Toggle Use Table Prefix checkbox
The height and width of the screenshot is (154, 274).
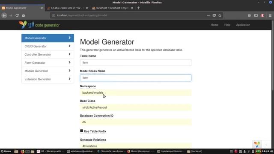[x=82, y=131]
